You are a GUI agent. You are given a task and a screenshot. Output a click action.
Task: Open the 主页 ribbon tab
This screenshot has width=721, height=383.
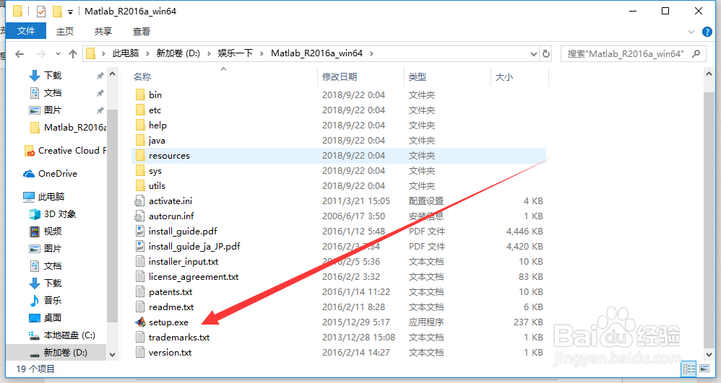(65, 31)
